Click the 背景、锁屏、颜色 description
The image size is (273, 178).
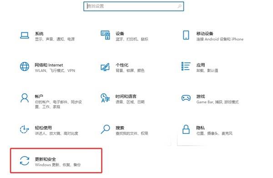click(130, 71)
